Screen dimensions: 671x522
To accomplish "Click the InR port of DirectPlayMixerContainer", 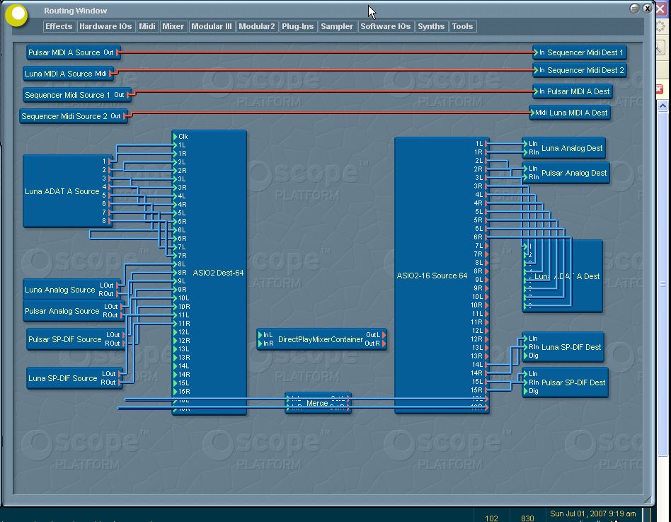I will click(x=260, y=344).
